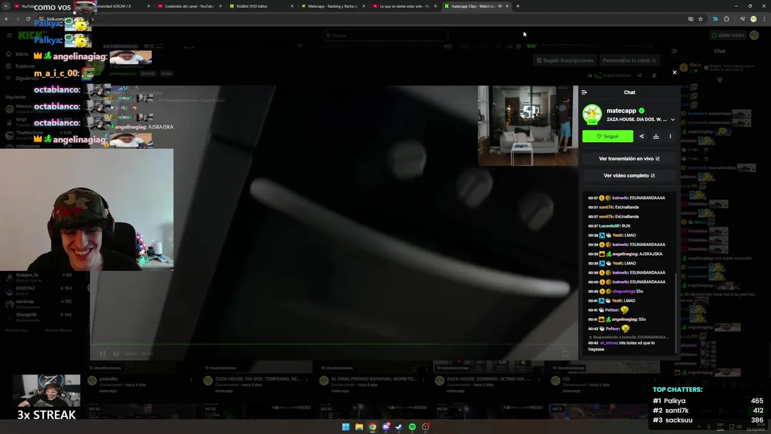This screenshot has width=771, height=434.
Task: Open Steam from taskbar
Action: [399, 427]
